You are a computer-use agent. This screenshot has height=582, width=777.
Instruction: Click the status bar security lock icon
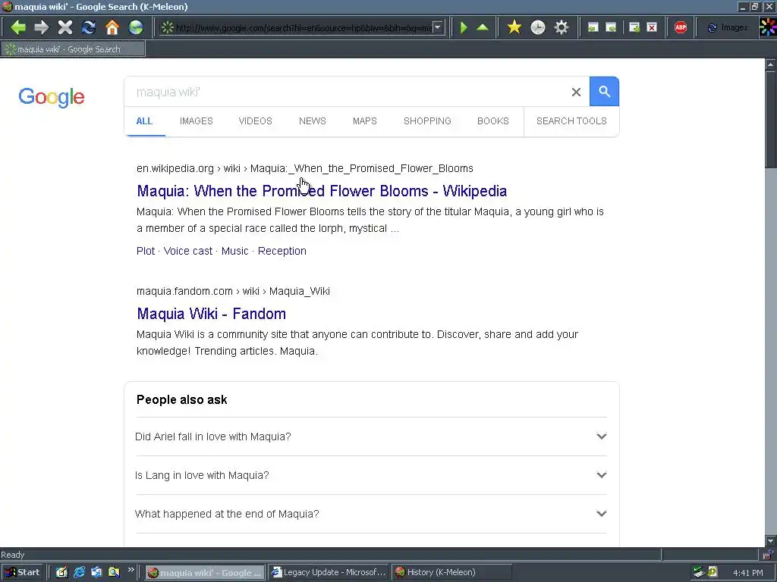(x=768, y=555)
